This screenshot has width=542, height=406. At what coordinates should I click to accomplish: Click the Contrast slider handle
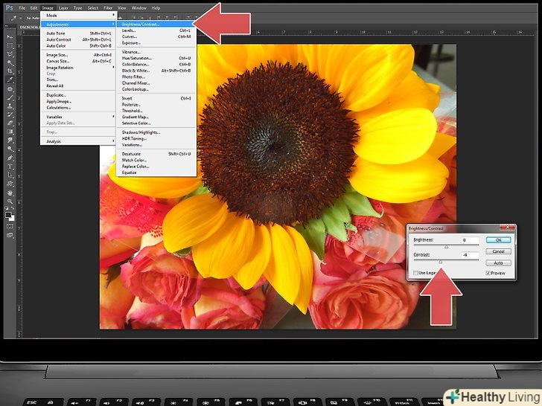(x=441, y=262)
